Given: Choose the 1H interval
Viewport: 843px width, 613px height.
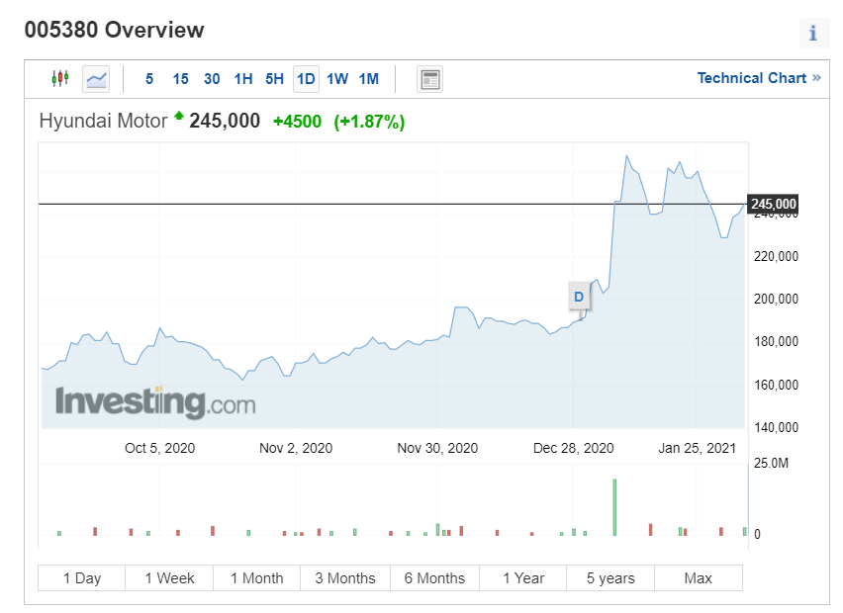Looking at the screenshot, I should (243, 79).
